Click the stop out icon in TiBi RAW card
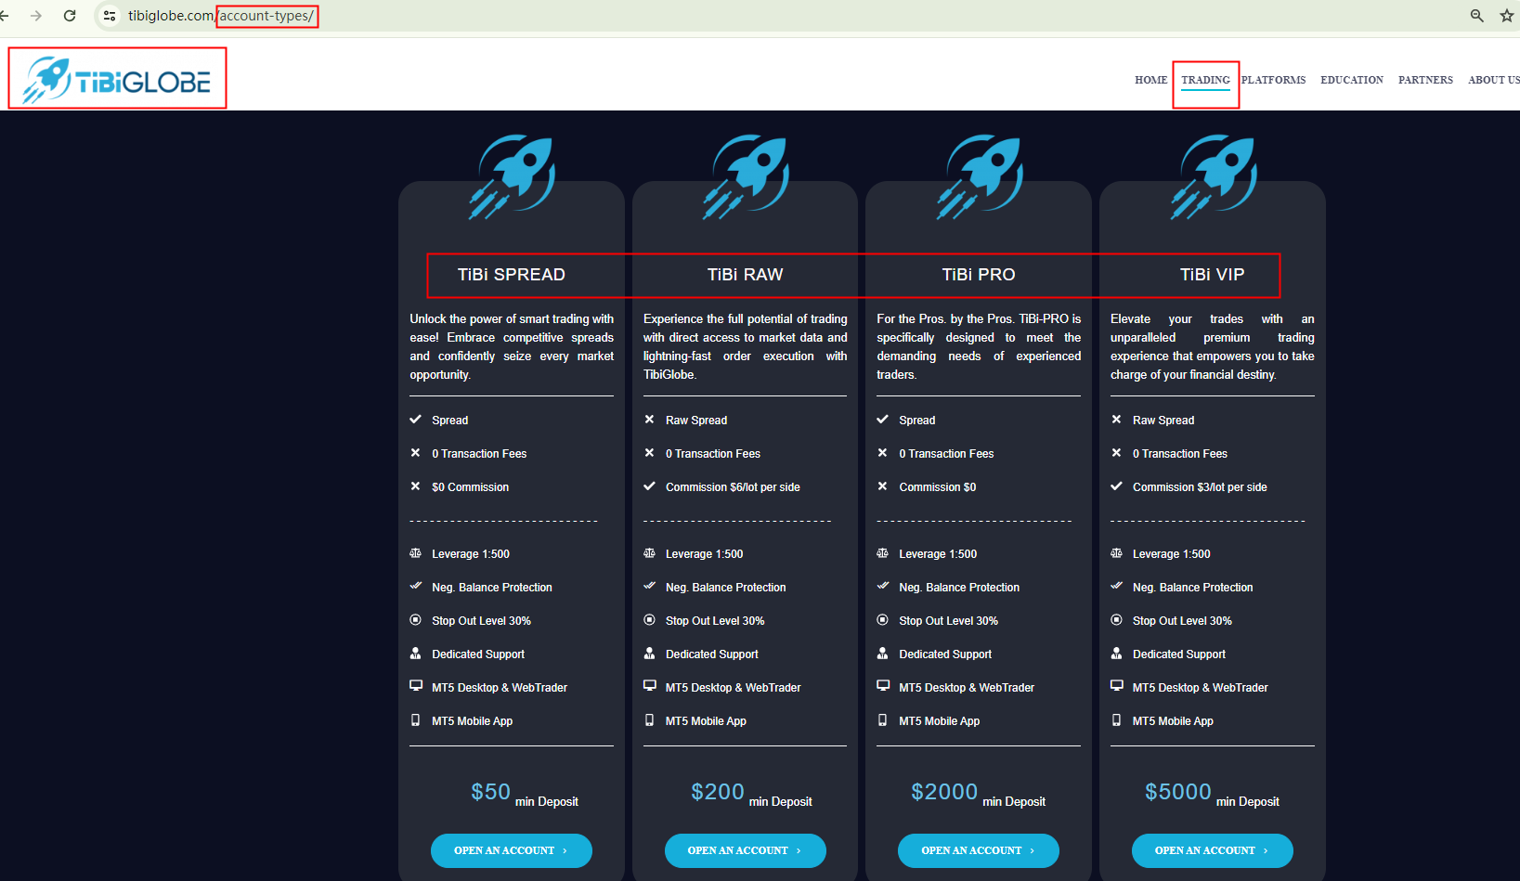Viewport: 1520px width, 881px height. [x=649, y=620]
